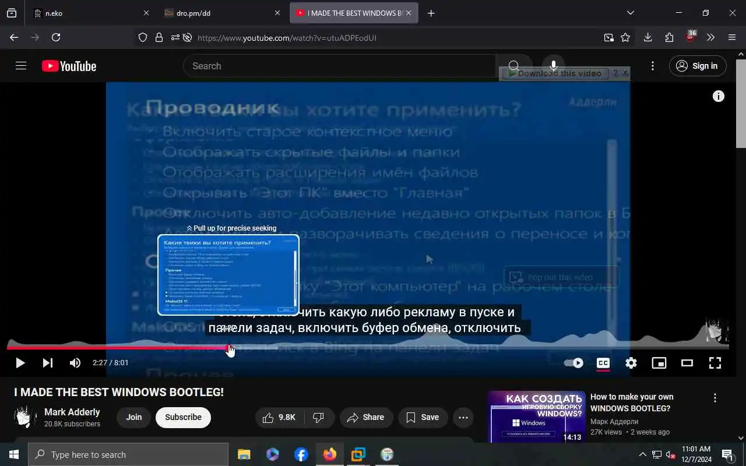Click the Sign in button
The height and width of the screenshot is (466, 746).
(698, 66)
